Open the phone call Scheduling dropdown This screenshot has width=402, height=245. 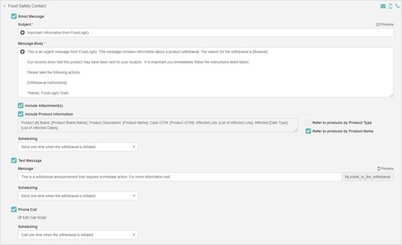pyautogui.click(x=78, y=235)
